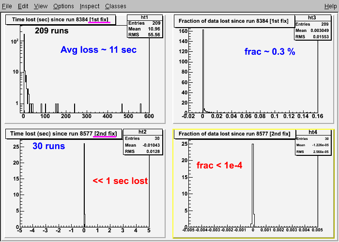Select the 'frac < 1e-4' annotation
This screenshot has width=339, height=242.
[219, 166]
